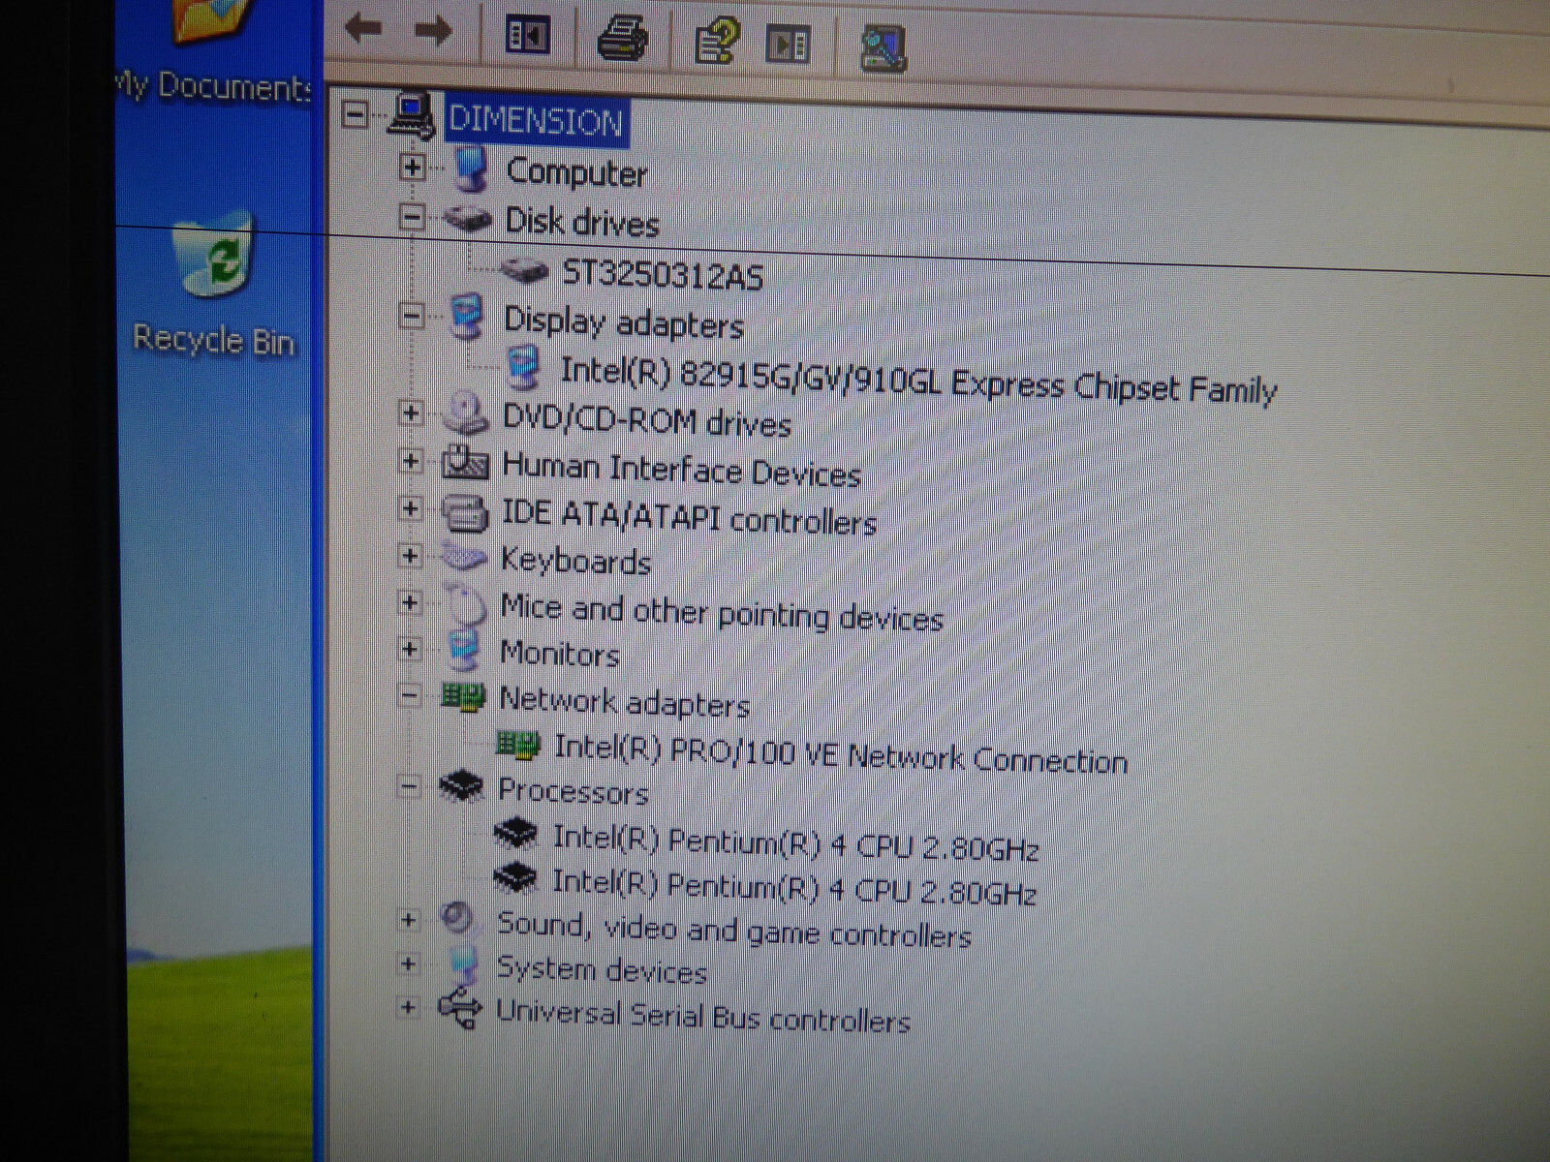Viewport: 1550px width, 1162px height.
Task: Click the Back arrow toolbar button
Action: point(364,29)
